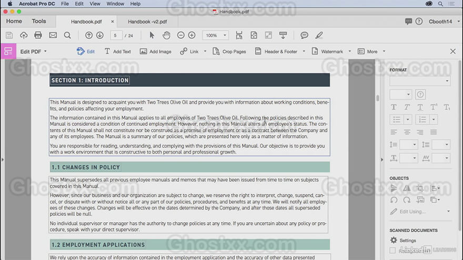
Task: Open the Cbooth14 account menu
Action: click(444, 22)
